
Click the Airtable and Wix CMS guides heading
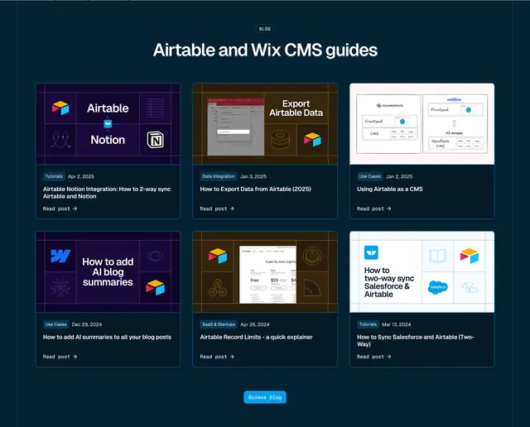(265, 50)
